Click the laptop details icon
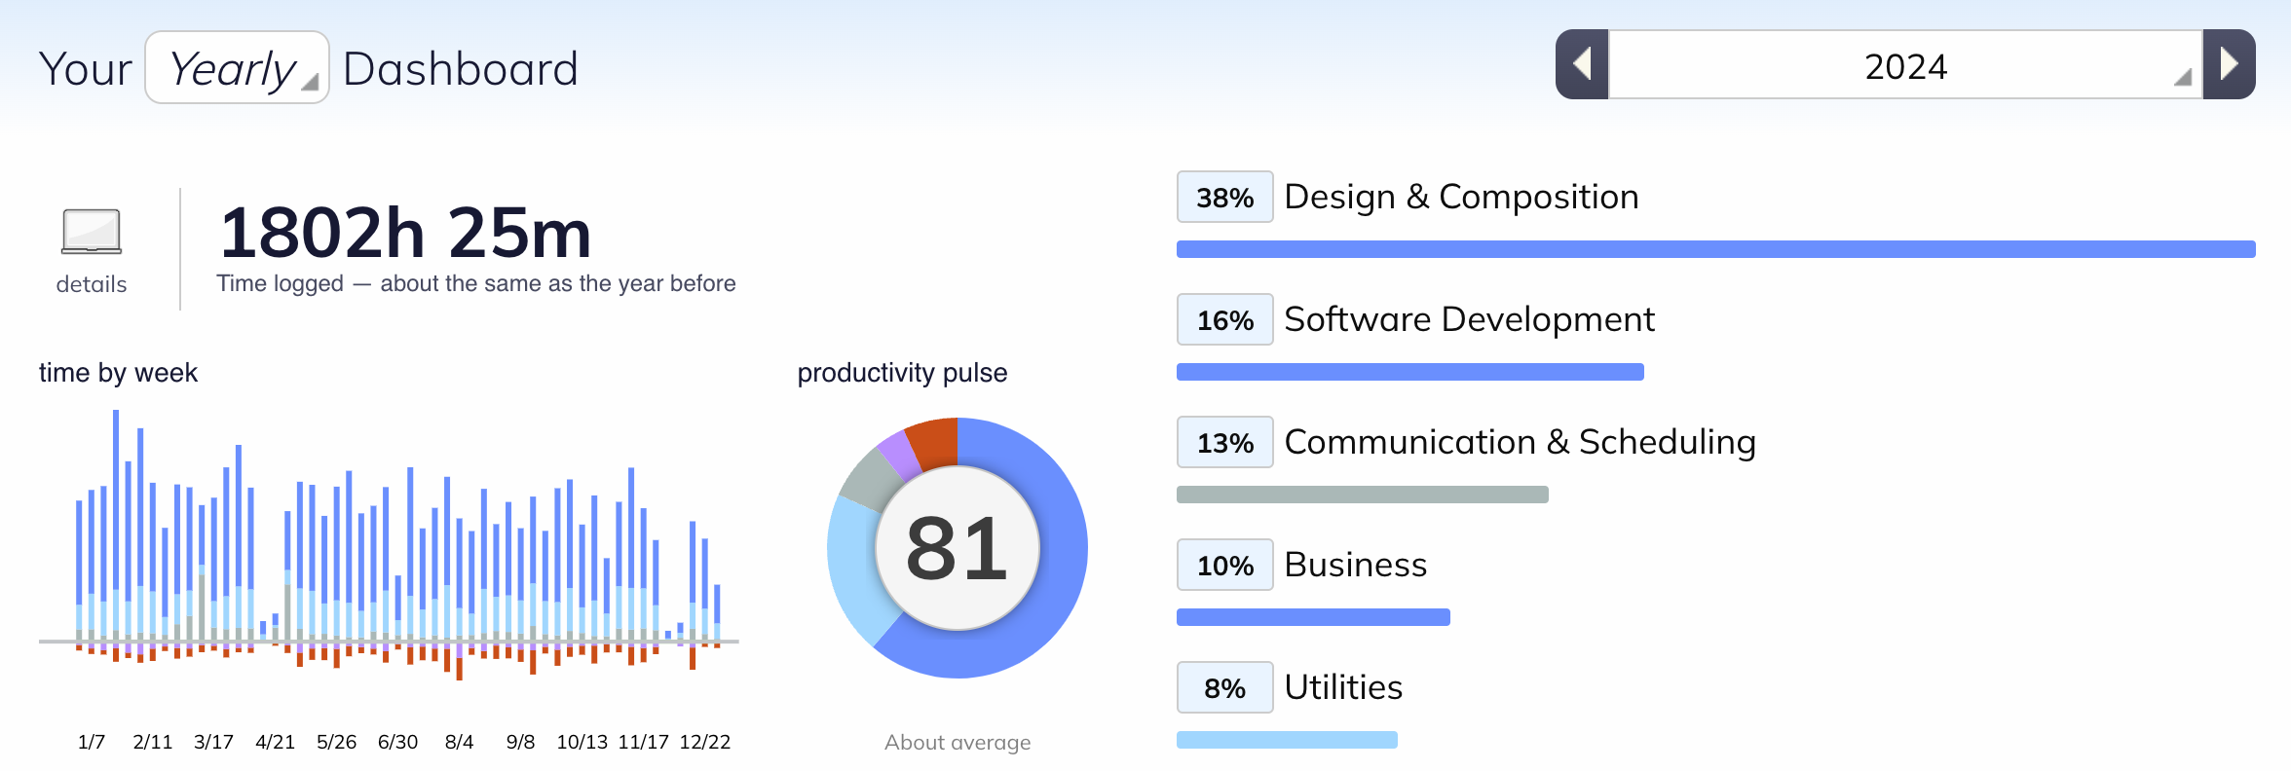This screenshot has width=2291, height=771. [x=92, y=232]
